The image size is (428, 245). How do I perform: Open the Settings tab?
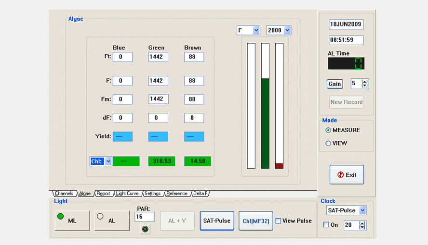click(152, 193)
